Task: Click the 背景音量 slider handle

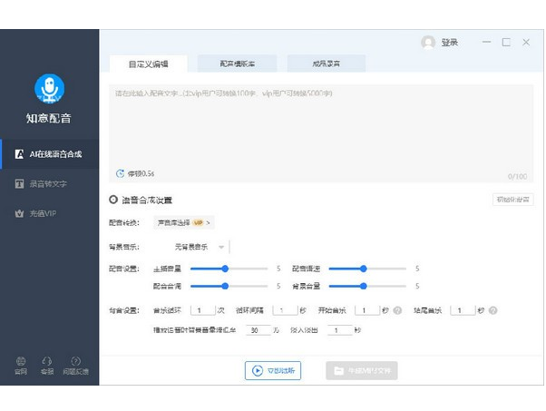Action: click(364, 286)
